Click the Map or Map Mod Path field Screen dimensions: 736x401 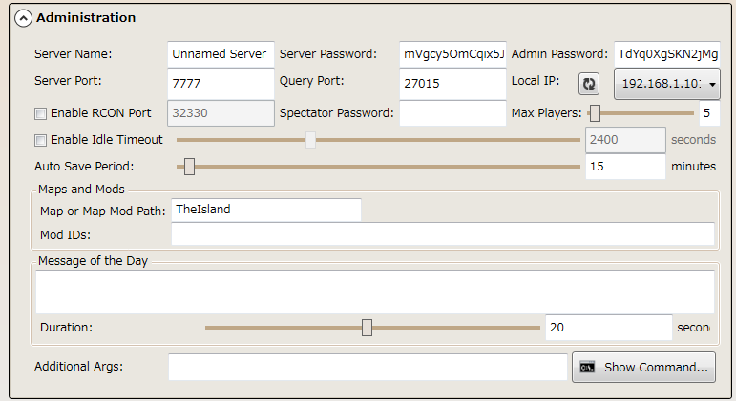[266, 210]
